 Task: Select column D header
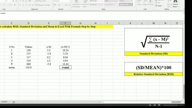pos(28,23)
